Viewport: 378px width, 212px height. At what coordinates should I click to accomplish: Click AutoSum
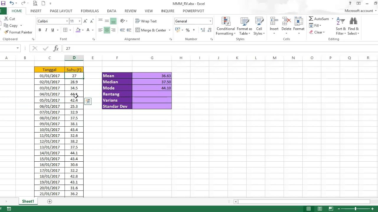319,19
